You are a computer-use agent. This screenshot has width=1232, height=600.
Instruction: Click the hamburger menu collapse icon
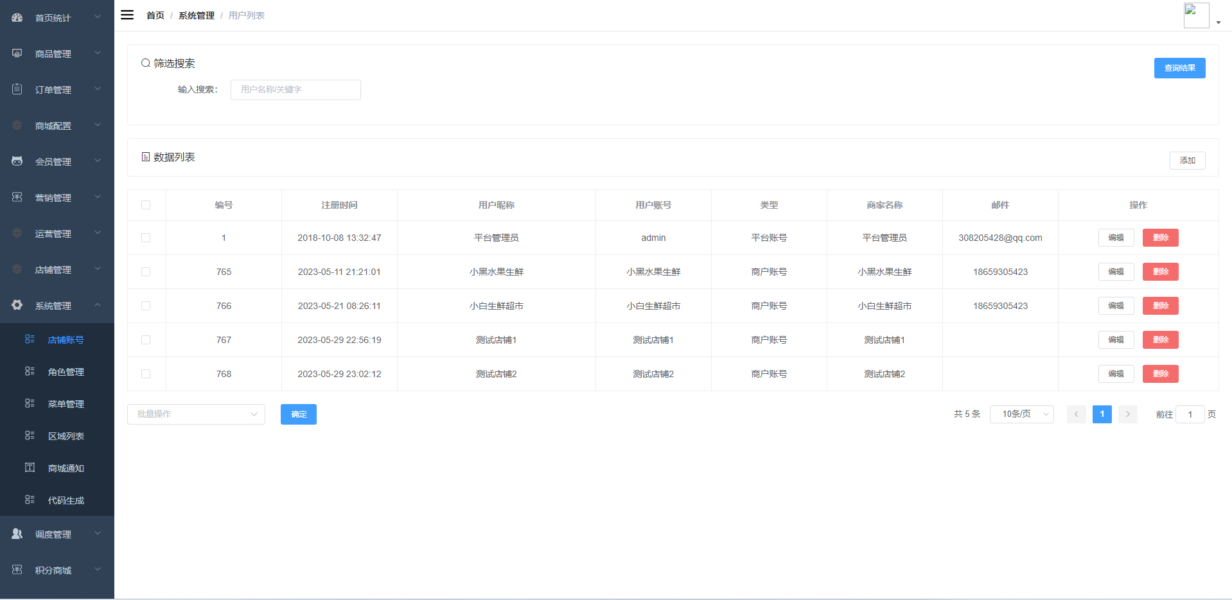127,15
